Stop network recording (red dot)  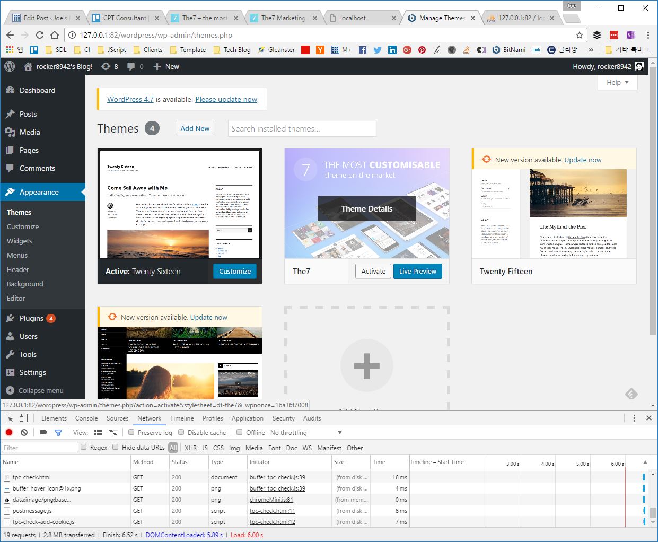coord(9,432)
